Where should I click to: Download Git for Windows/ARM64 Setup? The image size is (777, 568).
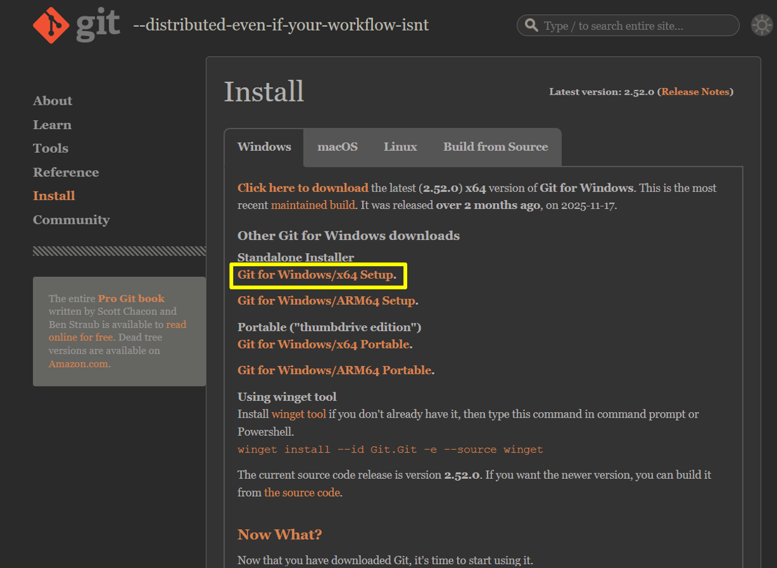coord(326,301)
